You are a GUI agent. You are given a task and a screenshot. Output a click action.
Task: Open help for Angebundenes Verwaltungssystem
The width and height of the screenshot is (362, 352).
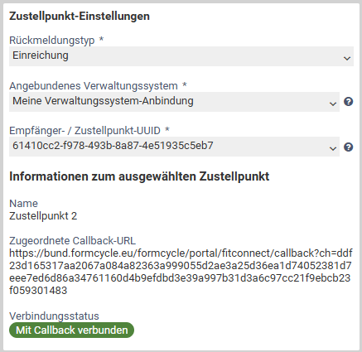pyautogui.click(x=348, y=102)
